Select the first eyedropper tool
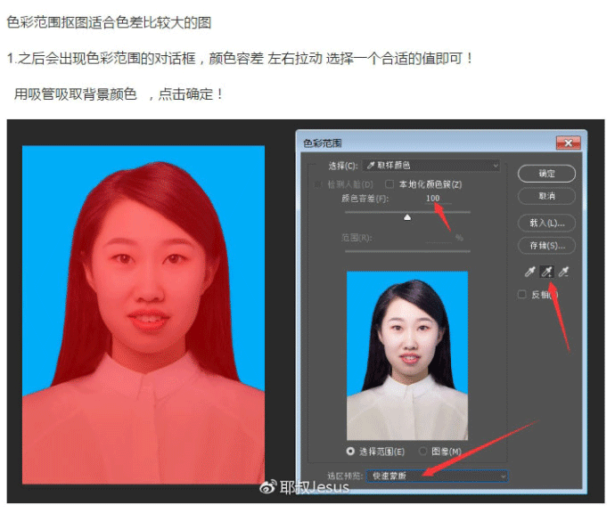 [x=529, y=272]
